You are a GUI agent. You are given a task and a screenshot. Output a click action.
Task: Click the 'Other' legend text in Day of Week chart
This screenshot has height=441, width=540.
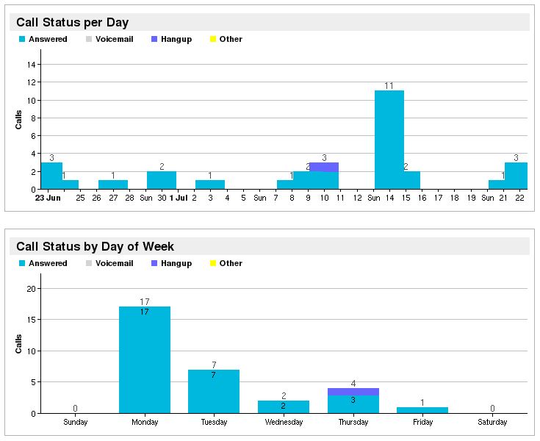coord(231,263)
